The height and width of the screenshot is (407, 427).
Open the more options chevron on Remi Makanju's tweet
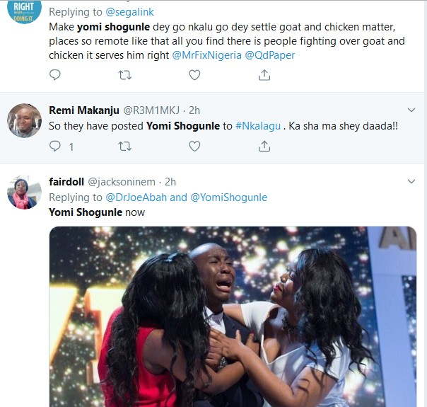pos(411,110)
